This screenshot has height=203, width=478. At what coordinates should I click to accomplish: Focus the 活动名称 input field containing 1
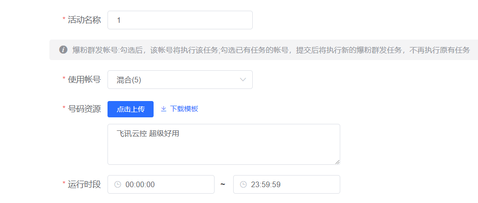(180, 20)
